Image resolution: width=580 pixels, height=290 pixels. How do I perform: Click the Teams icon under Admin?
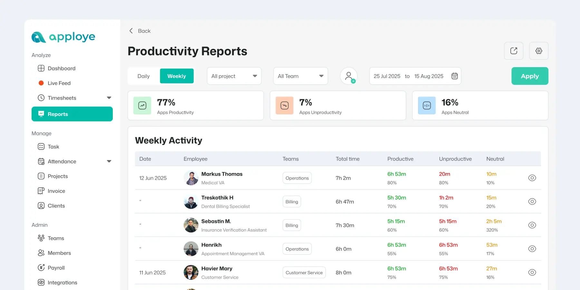[x=41, y=238]
